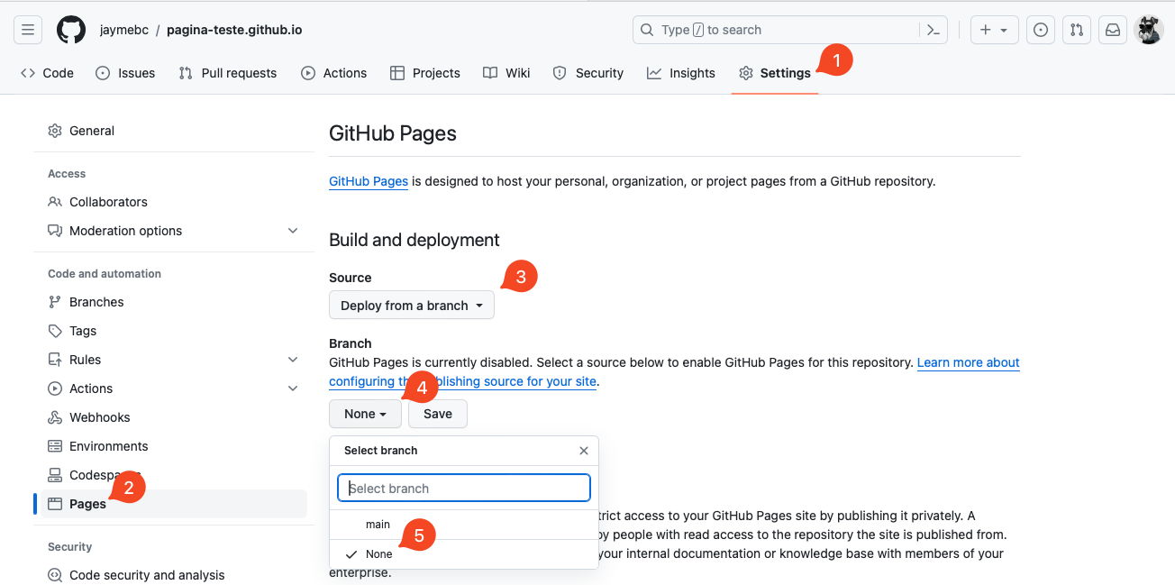Follow the GitHub Pages link

(x=369, y=181)
